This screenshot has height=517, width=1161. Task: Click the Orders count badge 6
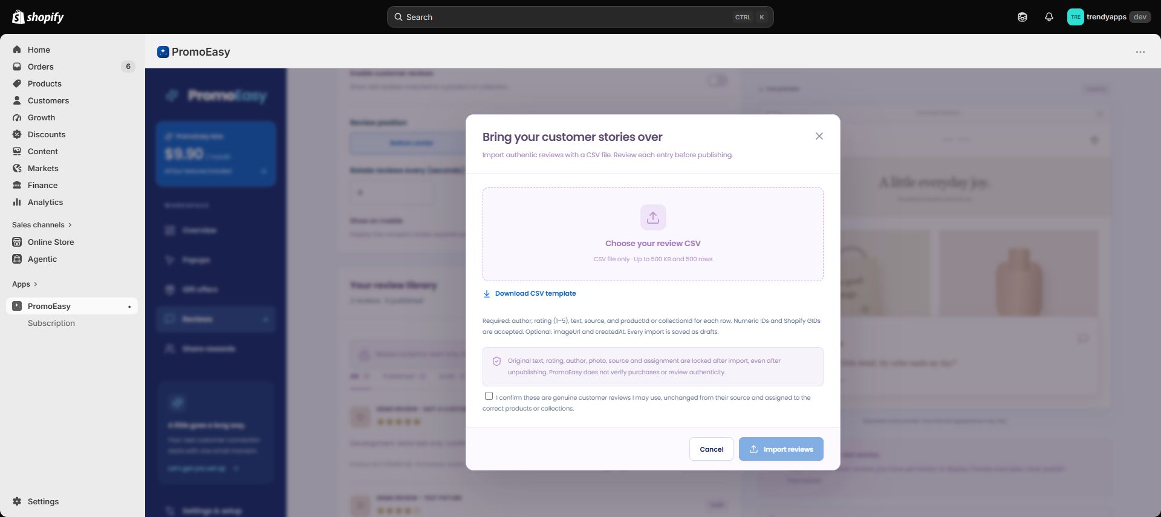pyautogui.click(x=128, y=67)
